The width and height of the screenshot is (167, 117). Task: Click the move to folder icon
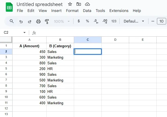click(79, 4)
